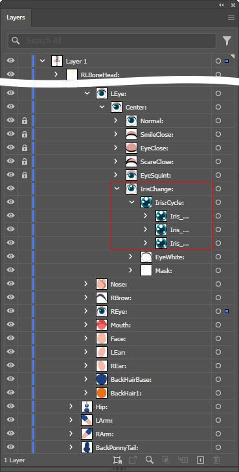Screen dimensions: 239x472
Task: Click target circle for Mask row
Action: [x=218, y=270]
